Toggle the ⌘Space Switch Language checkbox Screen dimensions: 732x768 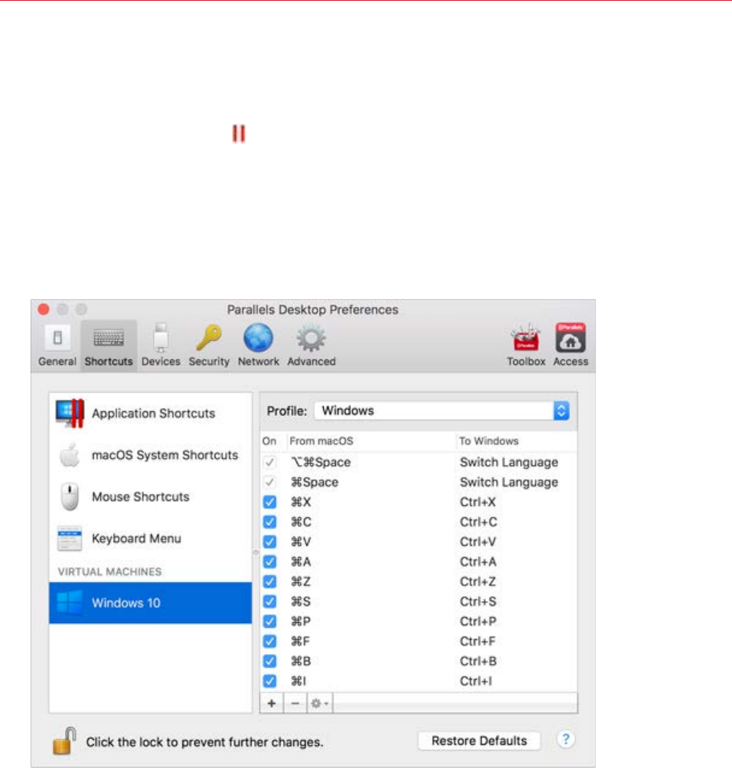[269, 482]
